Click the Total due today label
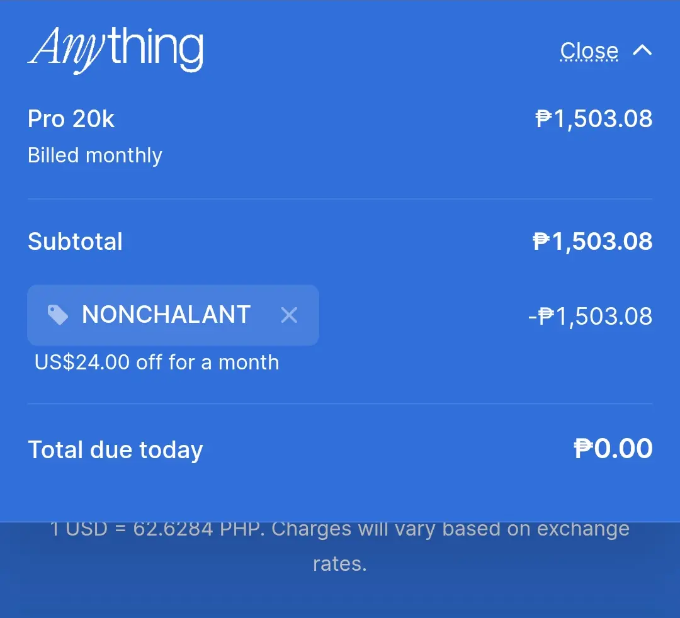 115,450
